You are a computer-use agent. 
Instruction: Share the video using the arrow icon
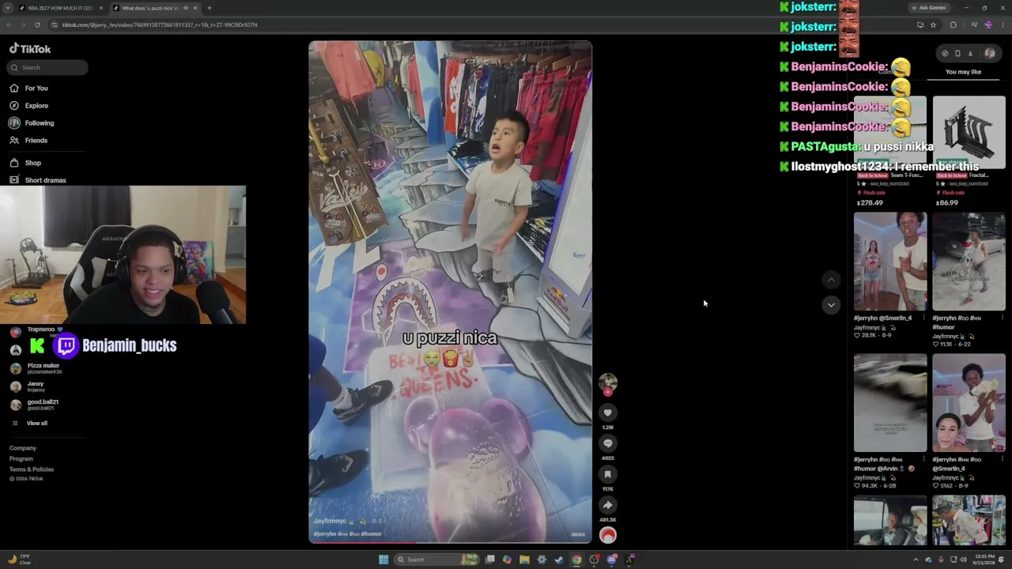click(x=607, y=505)
